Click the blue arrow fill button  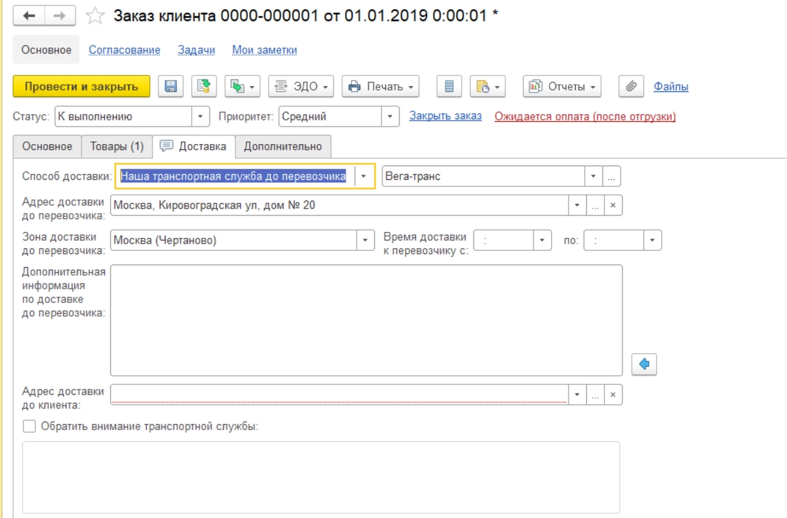coord(644,364)
